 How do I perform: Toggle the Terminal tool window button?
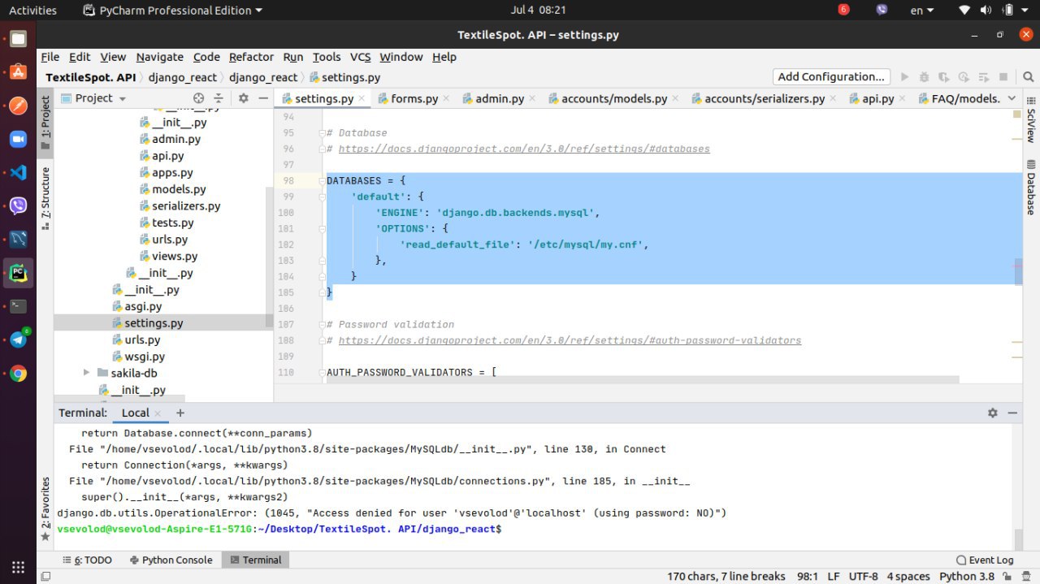[255, 560]
